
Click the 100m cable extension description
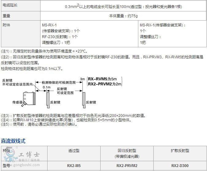pos(124,6)
